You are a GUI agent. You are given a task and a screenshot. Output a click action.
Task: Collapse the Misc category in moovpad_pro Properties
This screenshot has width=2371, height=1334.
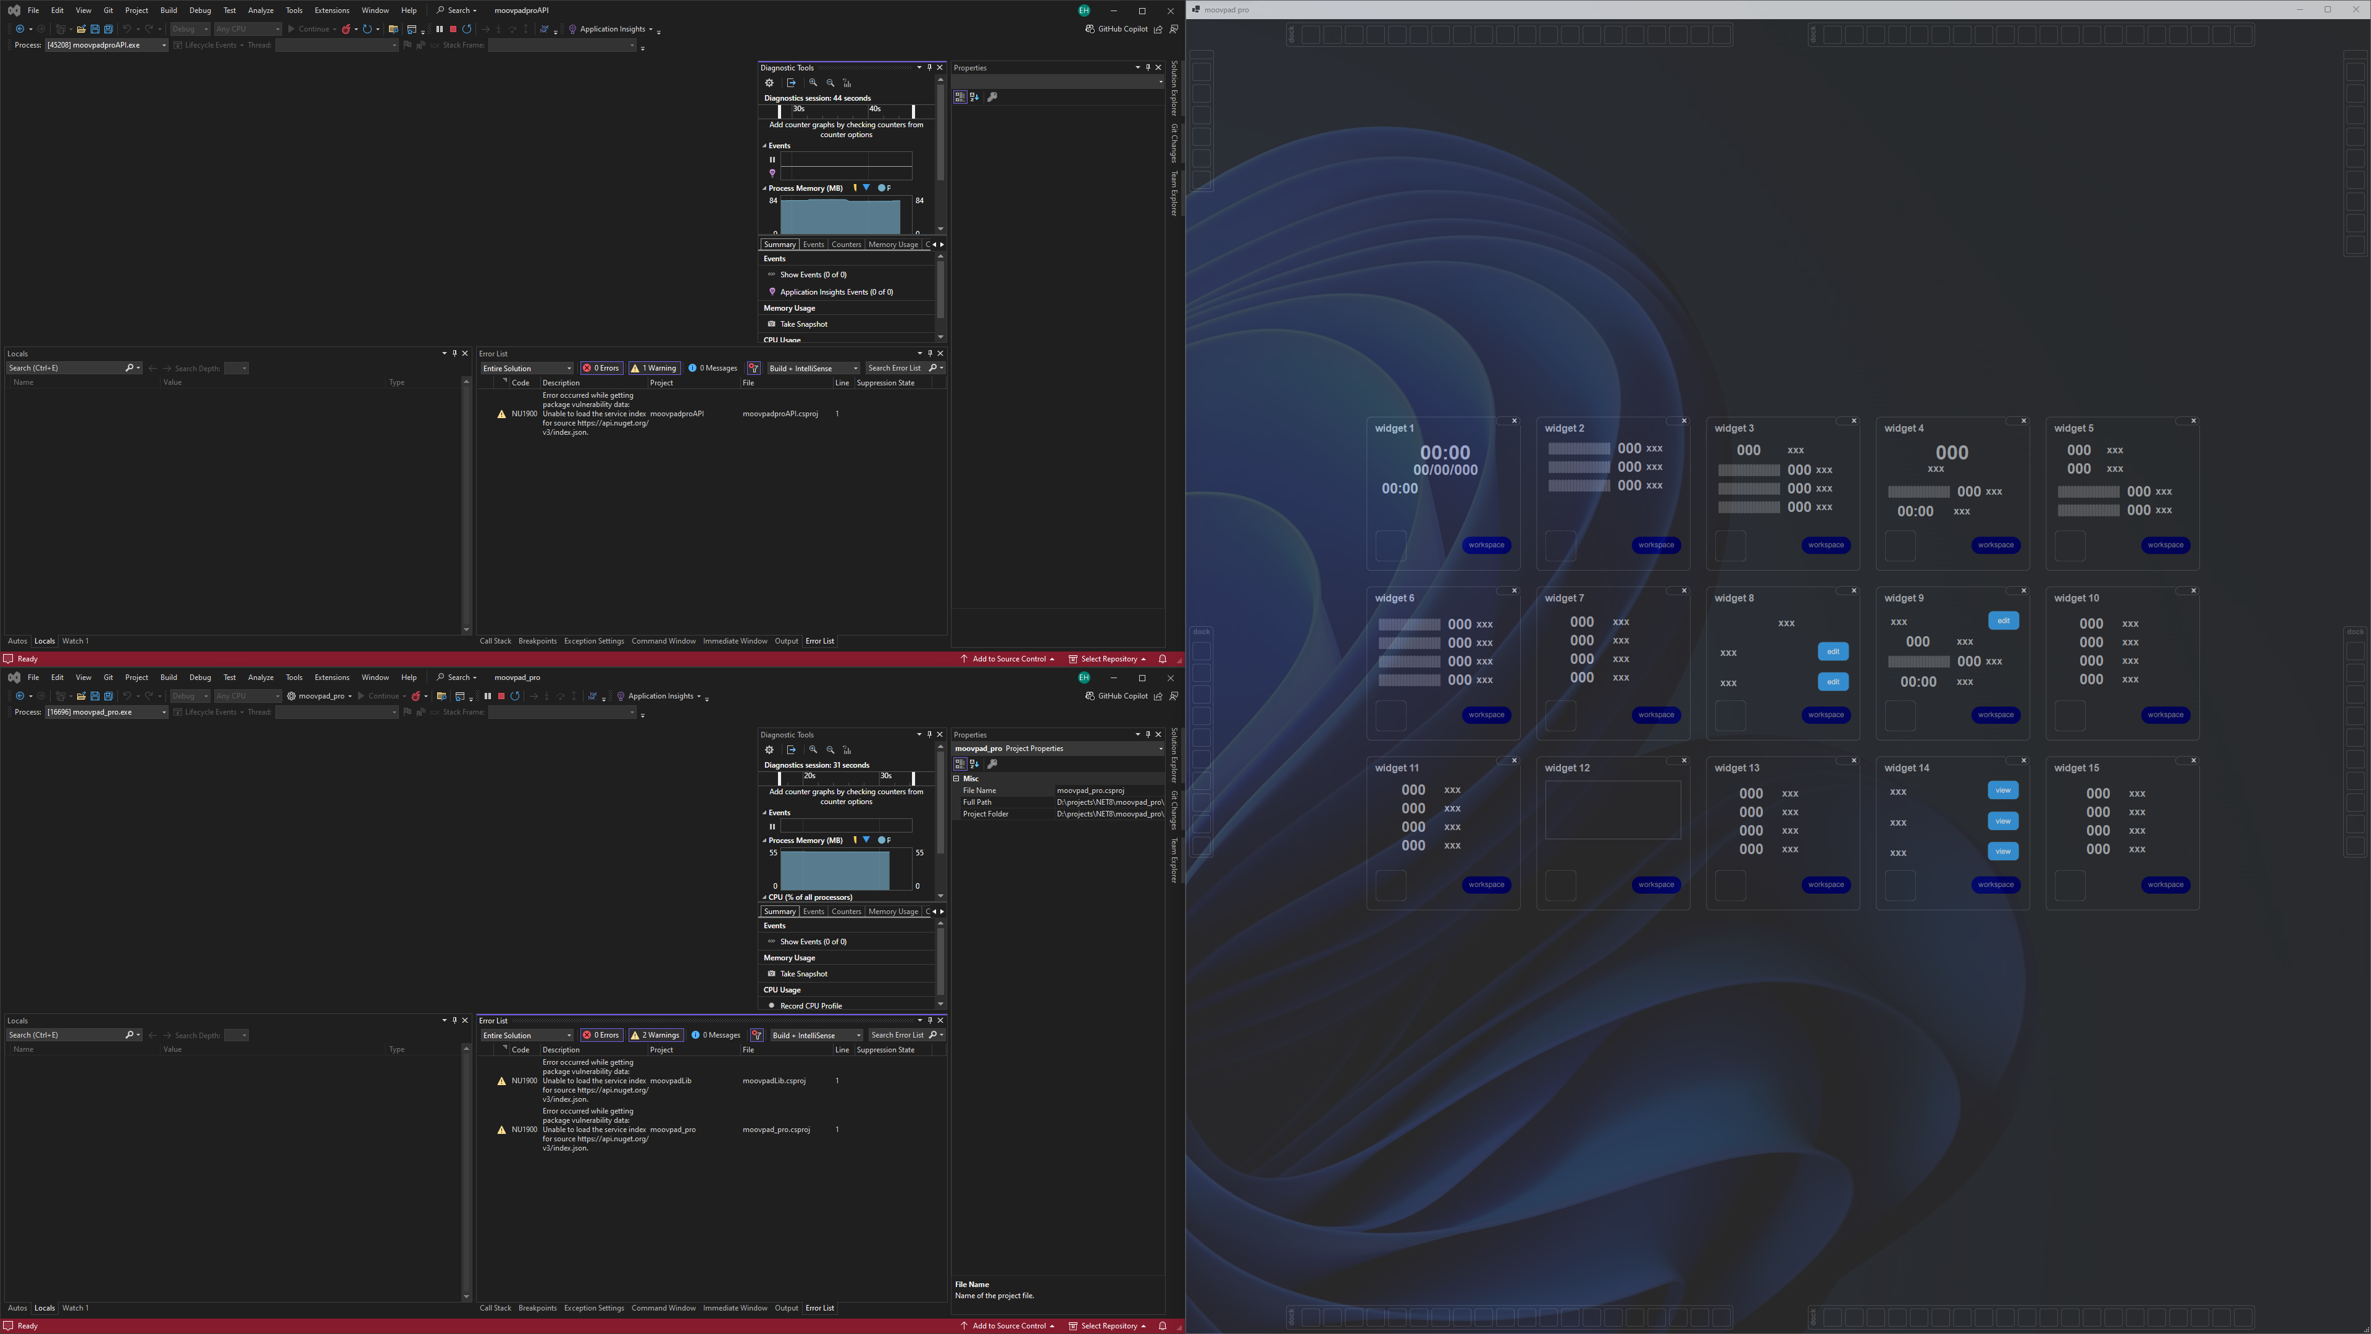[x=956, y=779]
